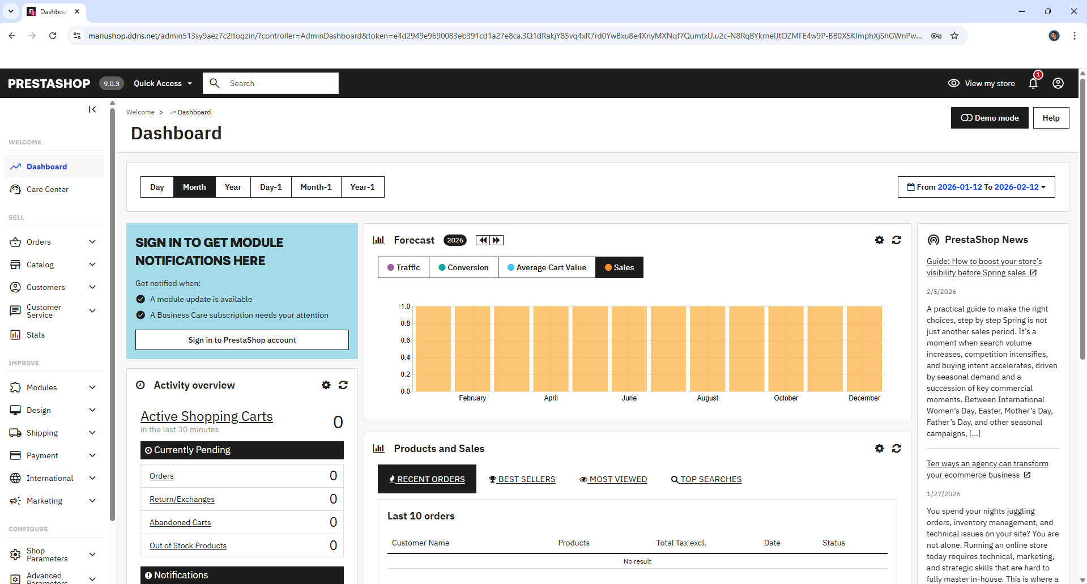
Task: Select the Year period tab
Action: tap(233, 187)
